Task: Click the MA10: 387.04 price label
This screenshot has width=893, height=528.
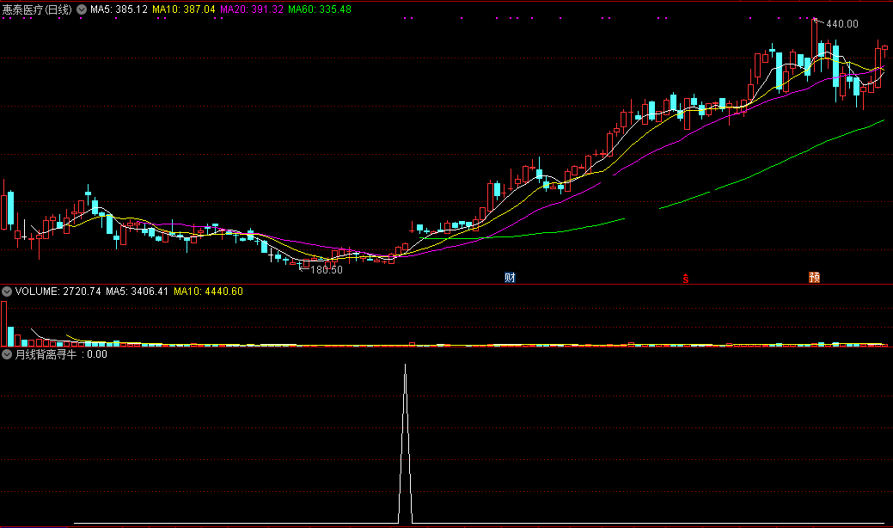Action: click(x=184, y=9)
